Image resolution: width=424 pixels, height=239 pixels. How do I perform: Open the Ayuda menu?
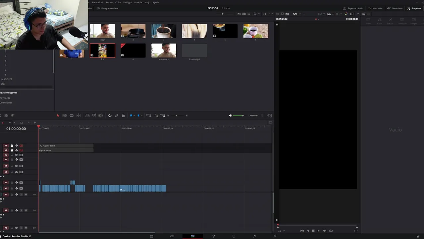coord(156,2)
